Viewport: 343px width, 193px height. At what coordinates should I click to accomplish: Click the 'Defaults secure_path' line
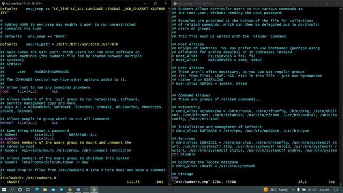tap(59, 44)
